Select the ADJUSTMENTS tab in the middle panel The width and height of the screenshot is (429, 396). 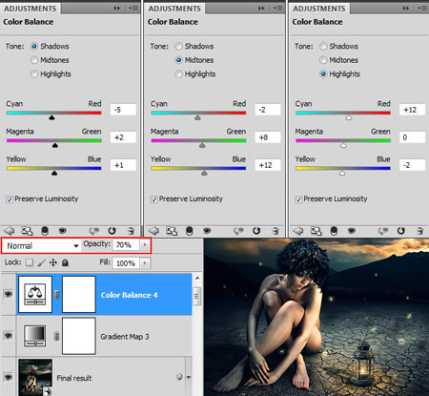174,9
